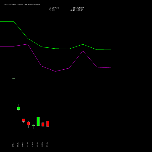This screenshot has width=152, height=152.
Task: Click the purple indicator line
Action: point(55,71)
